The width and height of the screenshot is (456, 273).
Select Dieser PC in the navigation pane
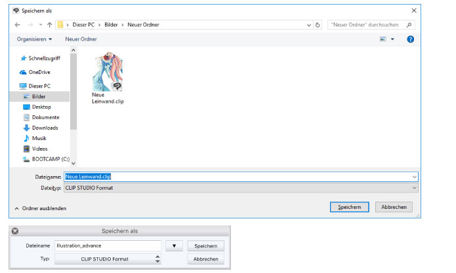point(35,86)
